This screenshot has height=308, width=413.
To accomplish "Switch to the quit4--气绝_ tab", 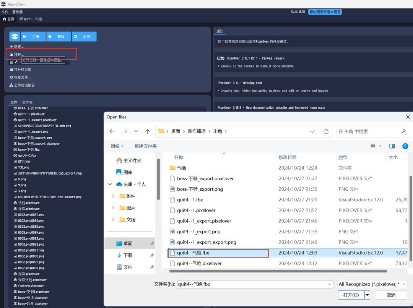I will click(32, 19).
